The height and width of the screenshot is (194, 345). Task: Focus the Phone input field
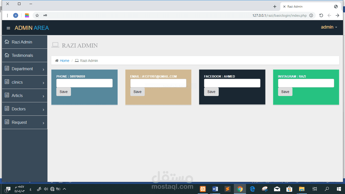(84, 83)
